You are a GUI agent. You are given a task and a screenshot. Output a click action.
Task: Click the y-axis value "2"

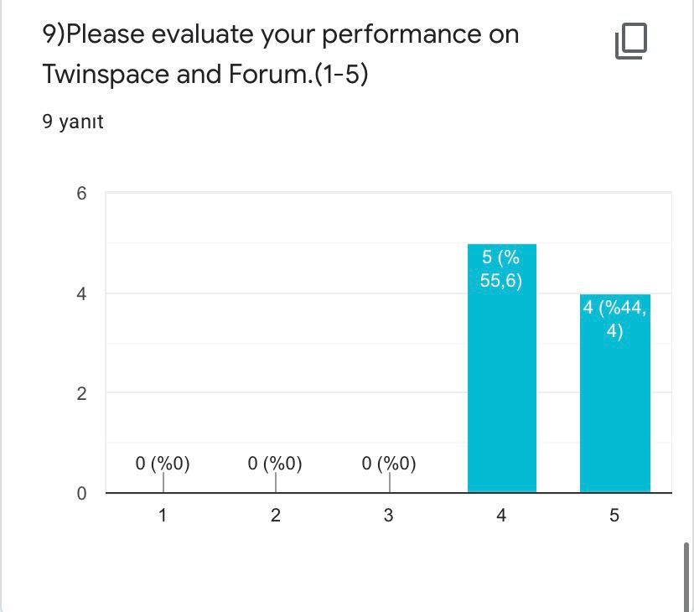[x=80, y=393]
